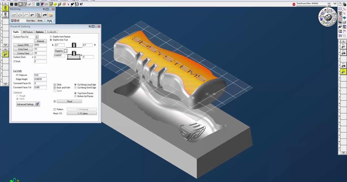Image resolution: width=347 pixels, height=182 pixels.
Task: Switch to the Mill Feature tab
Action: point(28,32)
